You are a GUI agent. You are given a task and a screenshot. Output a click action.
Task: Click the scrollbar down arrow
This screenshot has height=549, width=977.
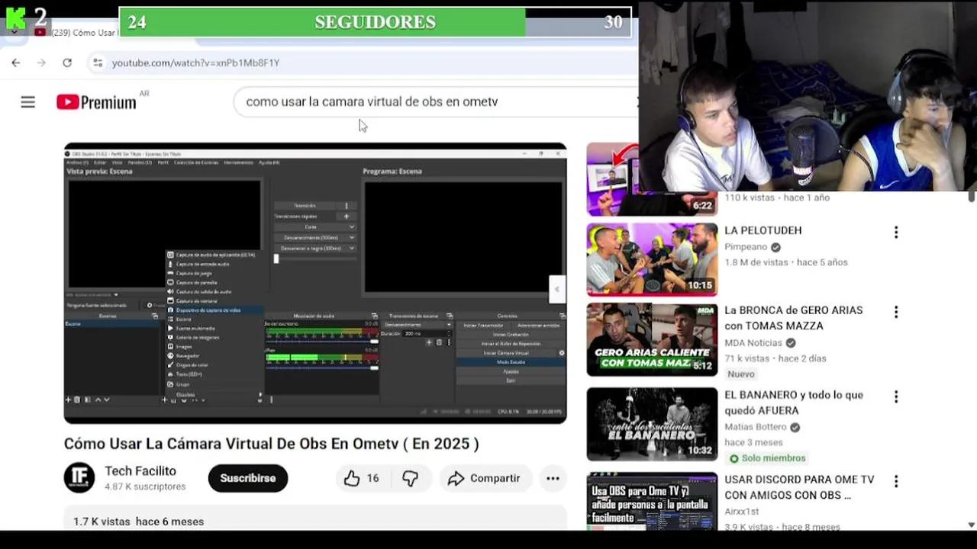(x=971, y=525)
